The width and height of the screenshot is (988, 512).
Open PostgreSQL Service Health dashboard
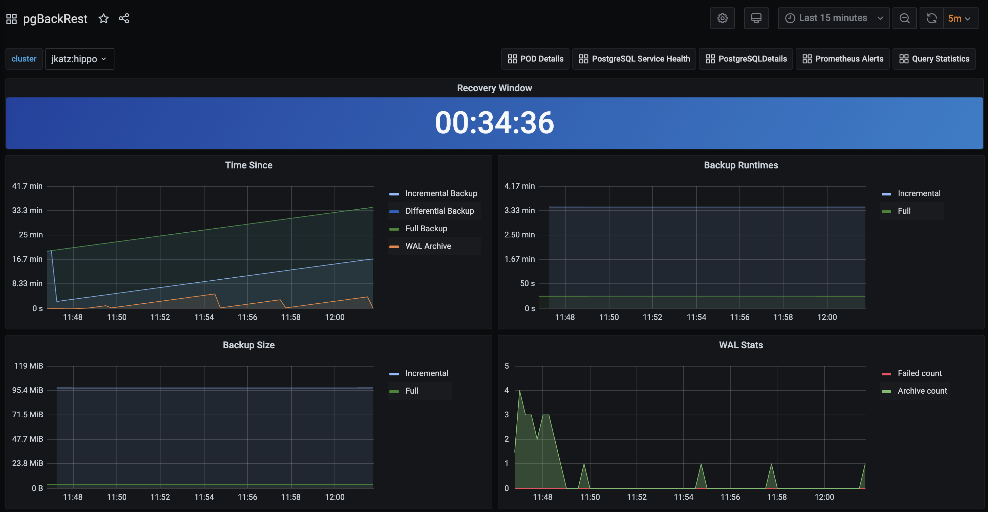[634, 59]
